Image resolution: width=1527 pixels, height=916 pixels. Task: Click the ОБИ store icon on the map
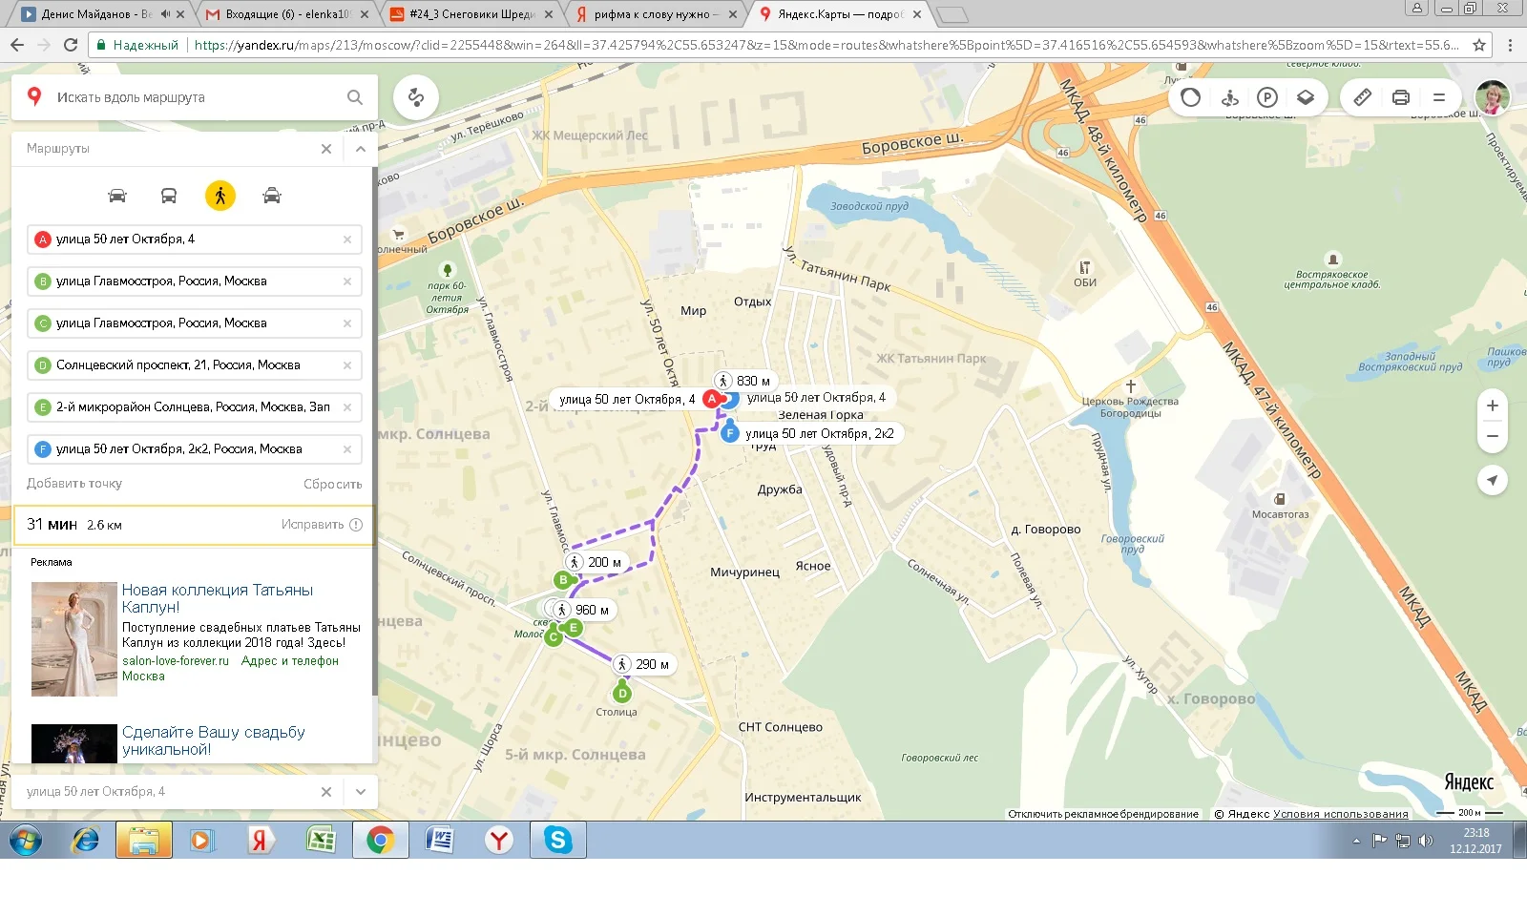pyautogui.click(x=1084, y=267)
